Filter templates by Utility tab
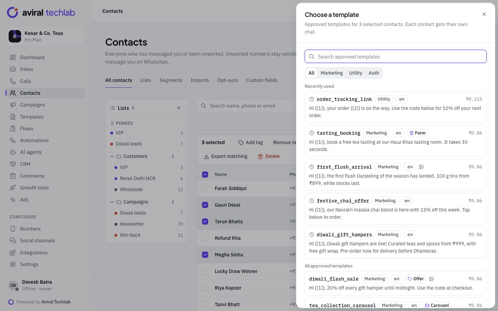The image size is (498, 311). pos(356,73)
